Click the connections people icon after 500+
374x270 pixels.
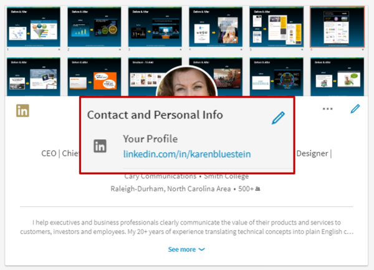(x=257, y=189)
